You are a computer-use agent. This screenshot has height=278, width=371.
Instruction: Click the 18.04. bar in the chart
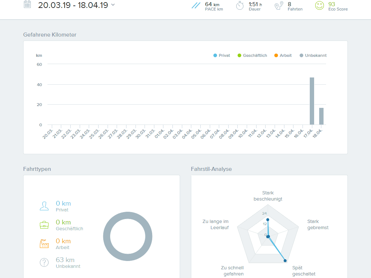click(321, 116)
